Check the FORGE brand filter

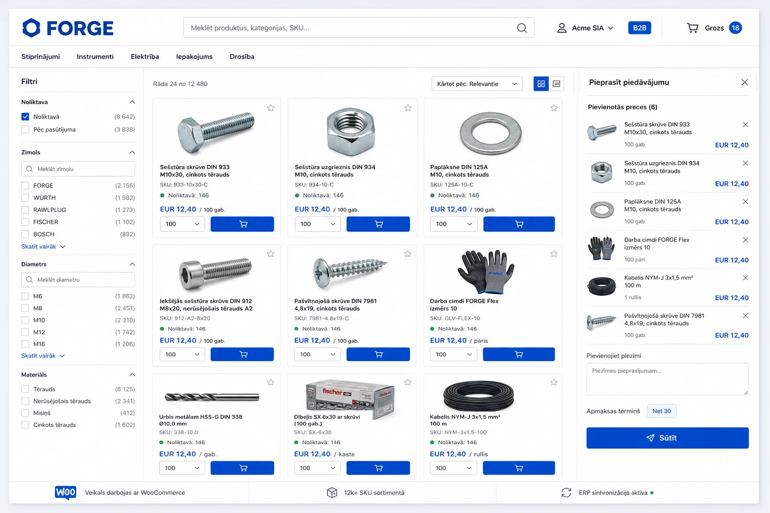pyautogui.click(x=25, y=185)
